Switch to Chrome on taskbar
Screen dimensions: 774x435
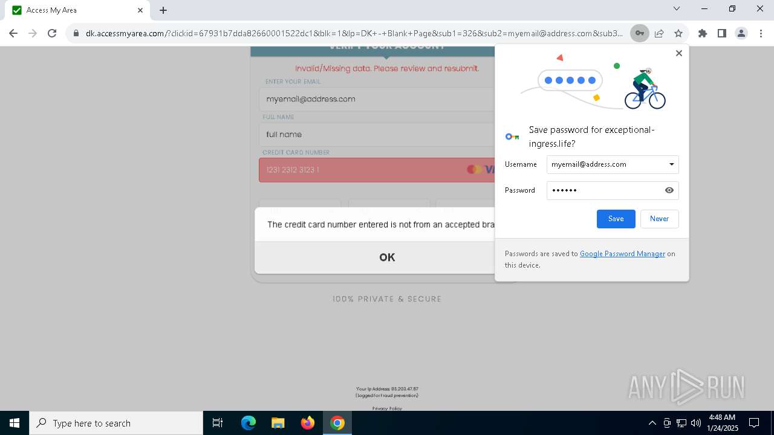[337, 423]
